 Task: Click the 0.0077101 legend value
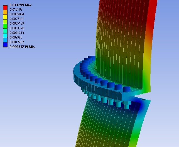pyautogui.click(x=17, y=19)
